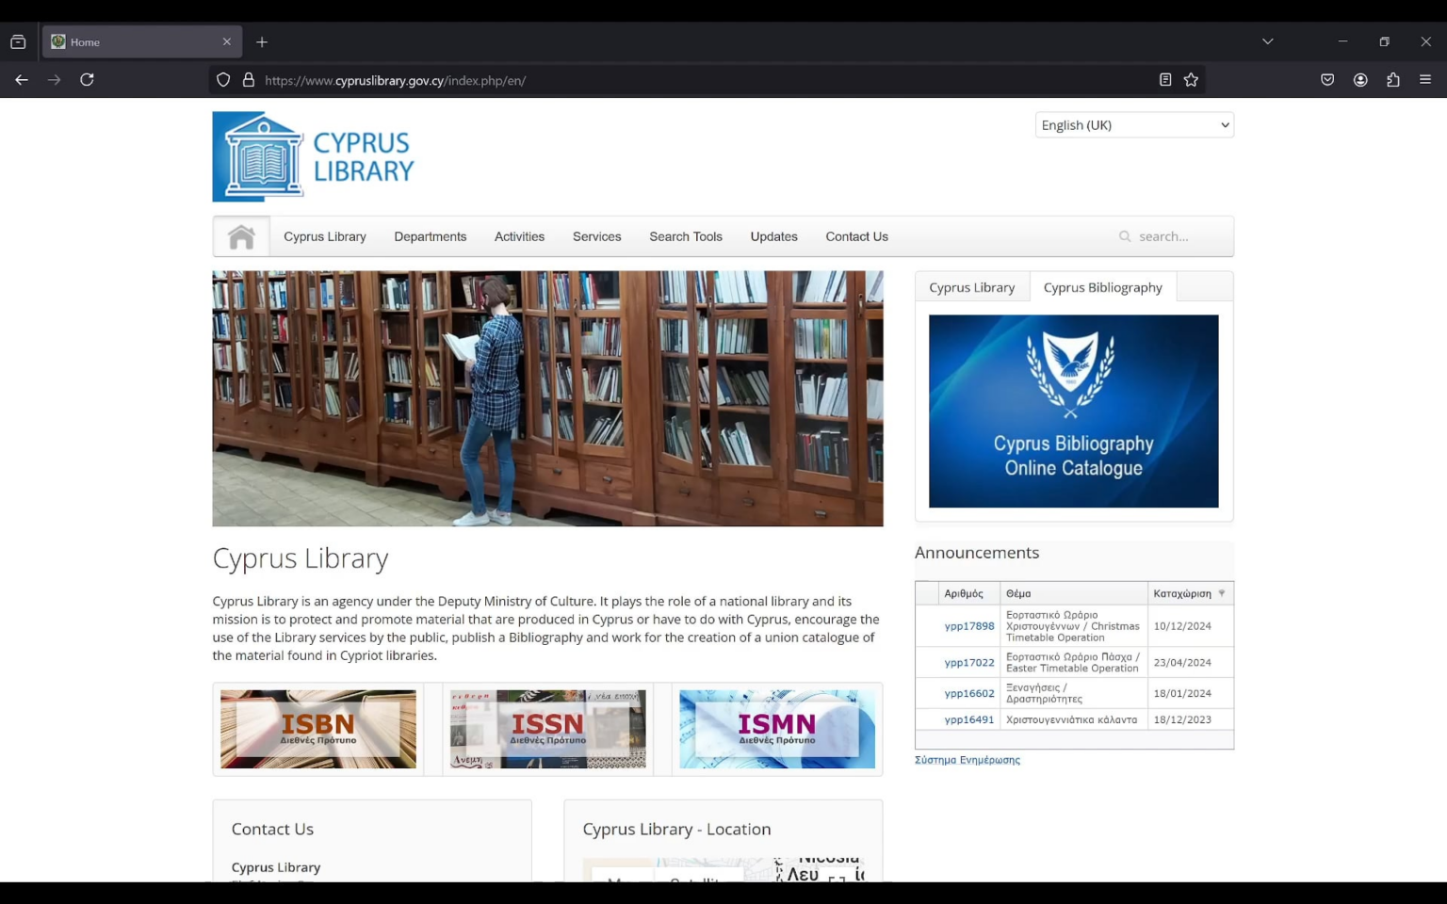Screen dimensions: 1447x904
Task: Open the ISBN banner
Action: tap(318, 729)
